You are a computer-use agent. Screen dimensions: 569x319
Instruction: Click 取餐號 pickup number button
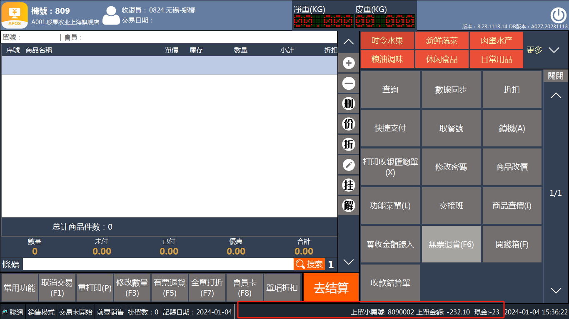[x=451, y=128]
